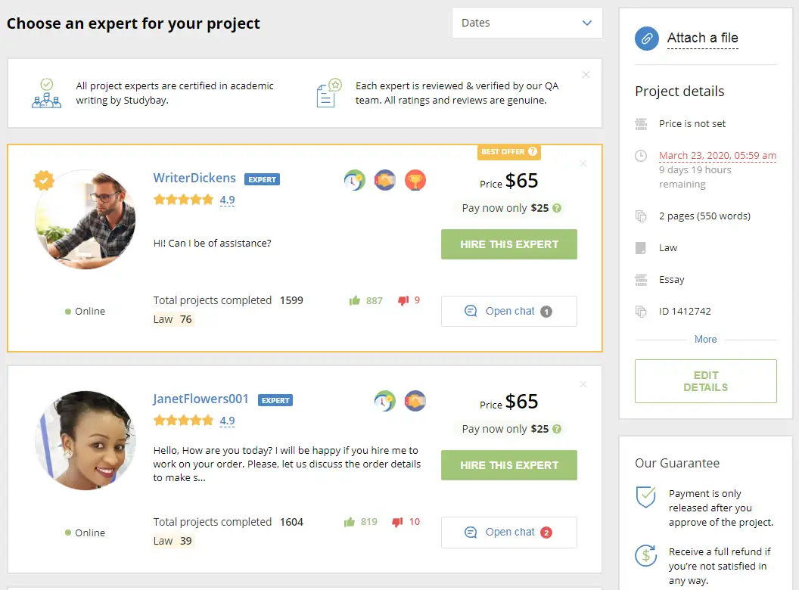Image resolution: width=799 pixels, height=590 pixels.
Task: Open the Pay now only $25 help icon
Action: tap(557, 207)
